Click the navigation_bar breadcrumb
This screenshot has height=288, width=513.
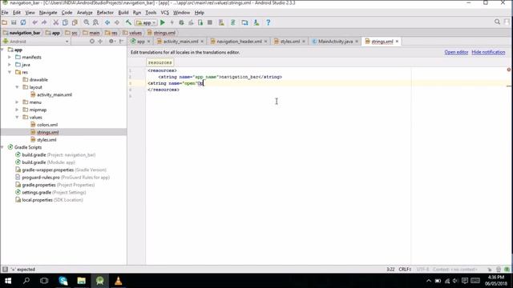tap(22, 33)
